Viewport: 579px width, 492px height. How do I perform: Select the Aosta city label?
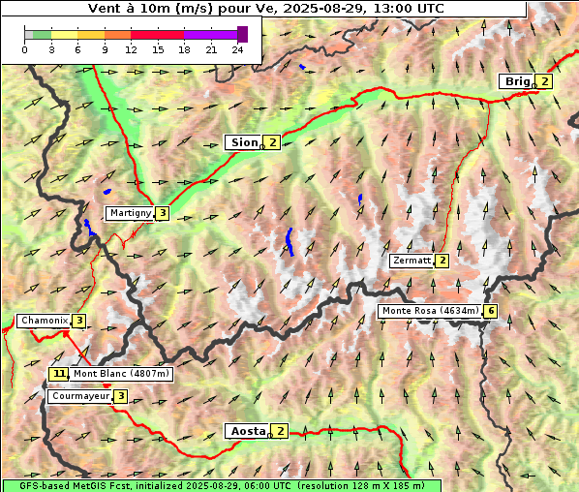pyautogui.click(x=248, y=431)
